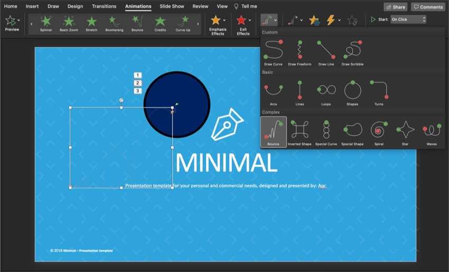Open the Slide Show tab
Viewport: 449px width, 272px height.
(x=172, y=6)
